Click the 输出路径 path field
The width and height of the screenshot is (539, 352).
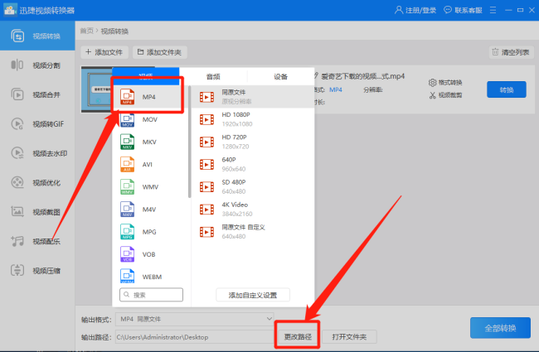[195, 337]
